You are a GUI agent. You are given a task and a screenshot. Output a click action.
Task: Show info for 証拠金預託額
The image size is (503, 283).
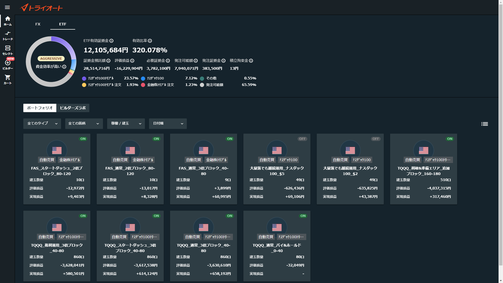(108, 61)
